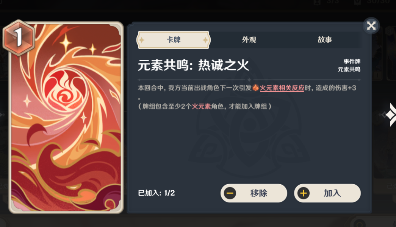Click the red 火元素 text in deck requirement
The width and height of the screenshot is (396, 227).
click(x=201, y=106)
